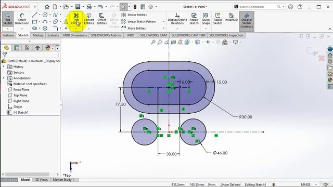The width and height of the screenshot is (333, 187).
Task: Select the Sketch Fillet tool
Action: pos(55,28)
